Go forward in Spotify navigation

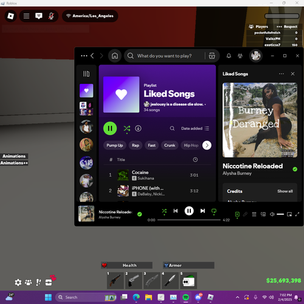(x=102, y=56)
